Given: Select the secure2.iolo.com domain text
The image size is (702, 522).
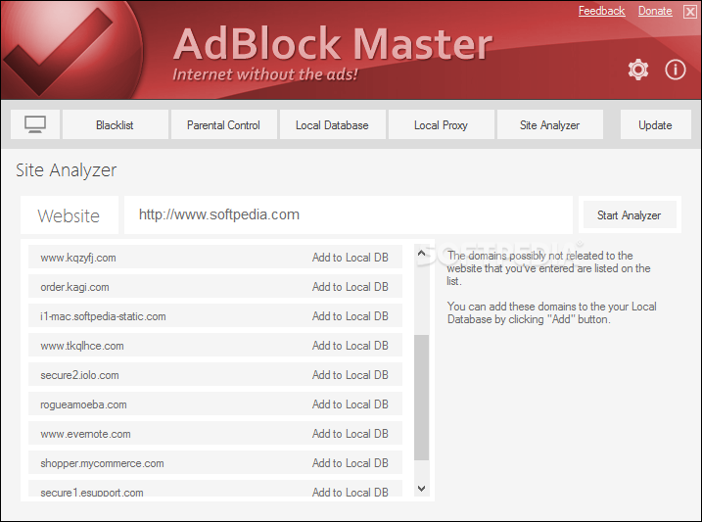Looking at the screenshot, I should tap(79, 375).
